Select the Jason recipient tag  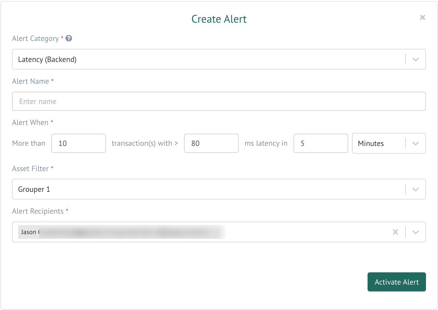tap(29, 232)
